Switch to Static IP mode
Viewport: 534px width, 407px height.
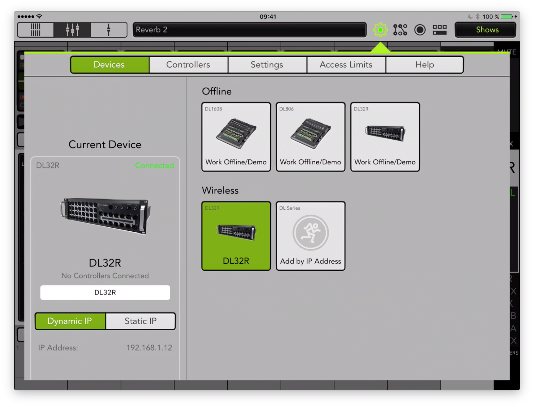pos(140,321)
